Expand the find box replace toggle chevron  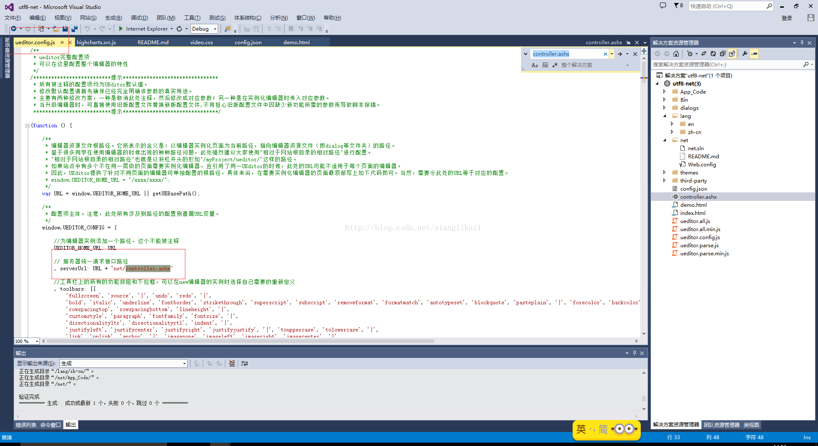(x=526, y=54)
